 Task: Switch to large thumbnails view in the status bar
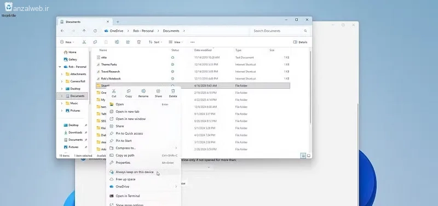coord(309,156)
